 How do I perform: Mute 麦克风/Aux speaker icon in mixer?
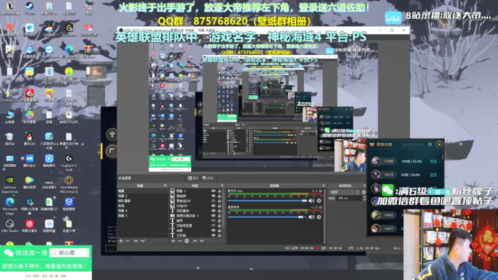(x=311, y=200)
